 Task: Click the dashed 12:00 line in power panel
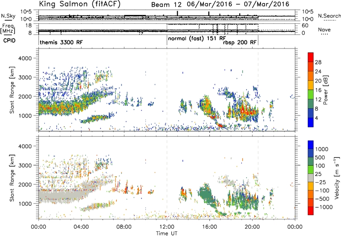(167, 90)
